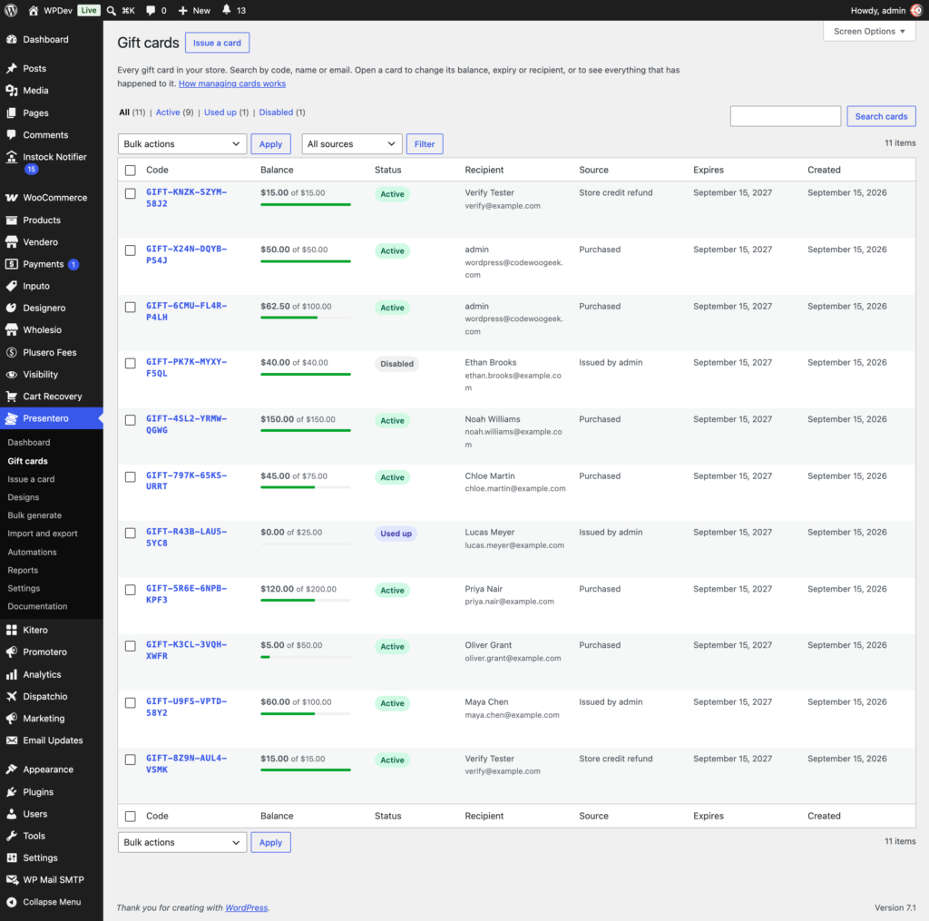The height and width of the screenshot is (921, 929).
Task: Click the admin avatar icon
Action: point(916,10)
